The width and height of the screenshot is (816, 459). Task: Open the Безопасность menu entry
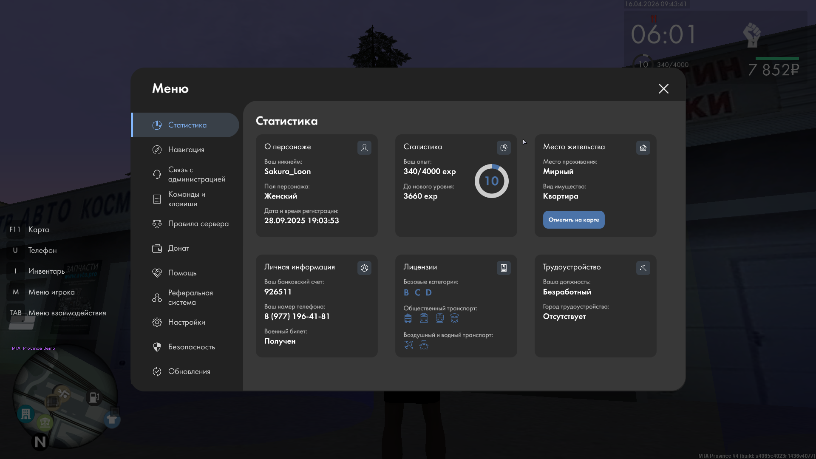click(x=191, y=347)
